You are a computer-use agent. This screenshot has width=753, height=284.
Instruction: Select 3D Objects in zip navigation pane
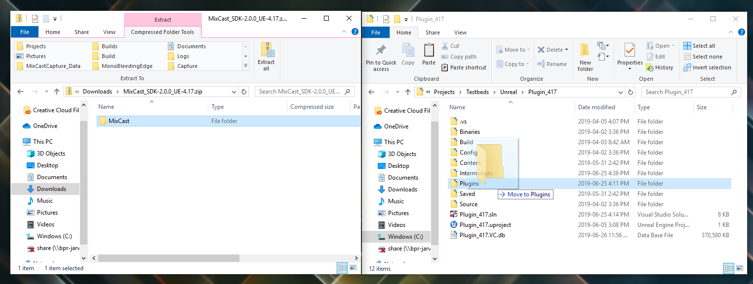(x=51, y=154)
